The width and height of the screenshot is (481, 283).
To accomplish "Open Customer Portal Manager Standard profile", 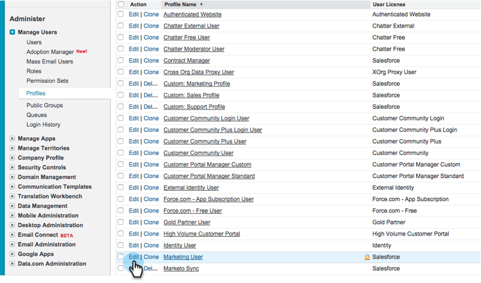I will (x=209, y=176).
